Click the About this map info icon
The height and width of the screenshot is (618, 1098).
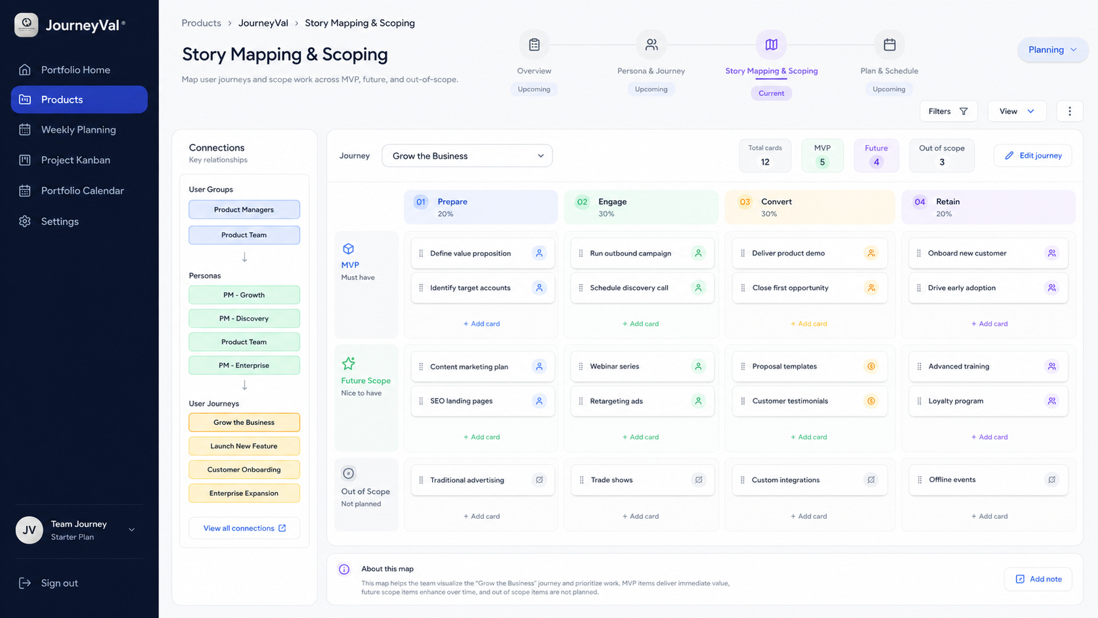[344, 569]
